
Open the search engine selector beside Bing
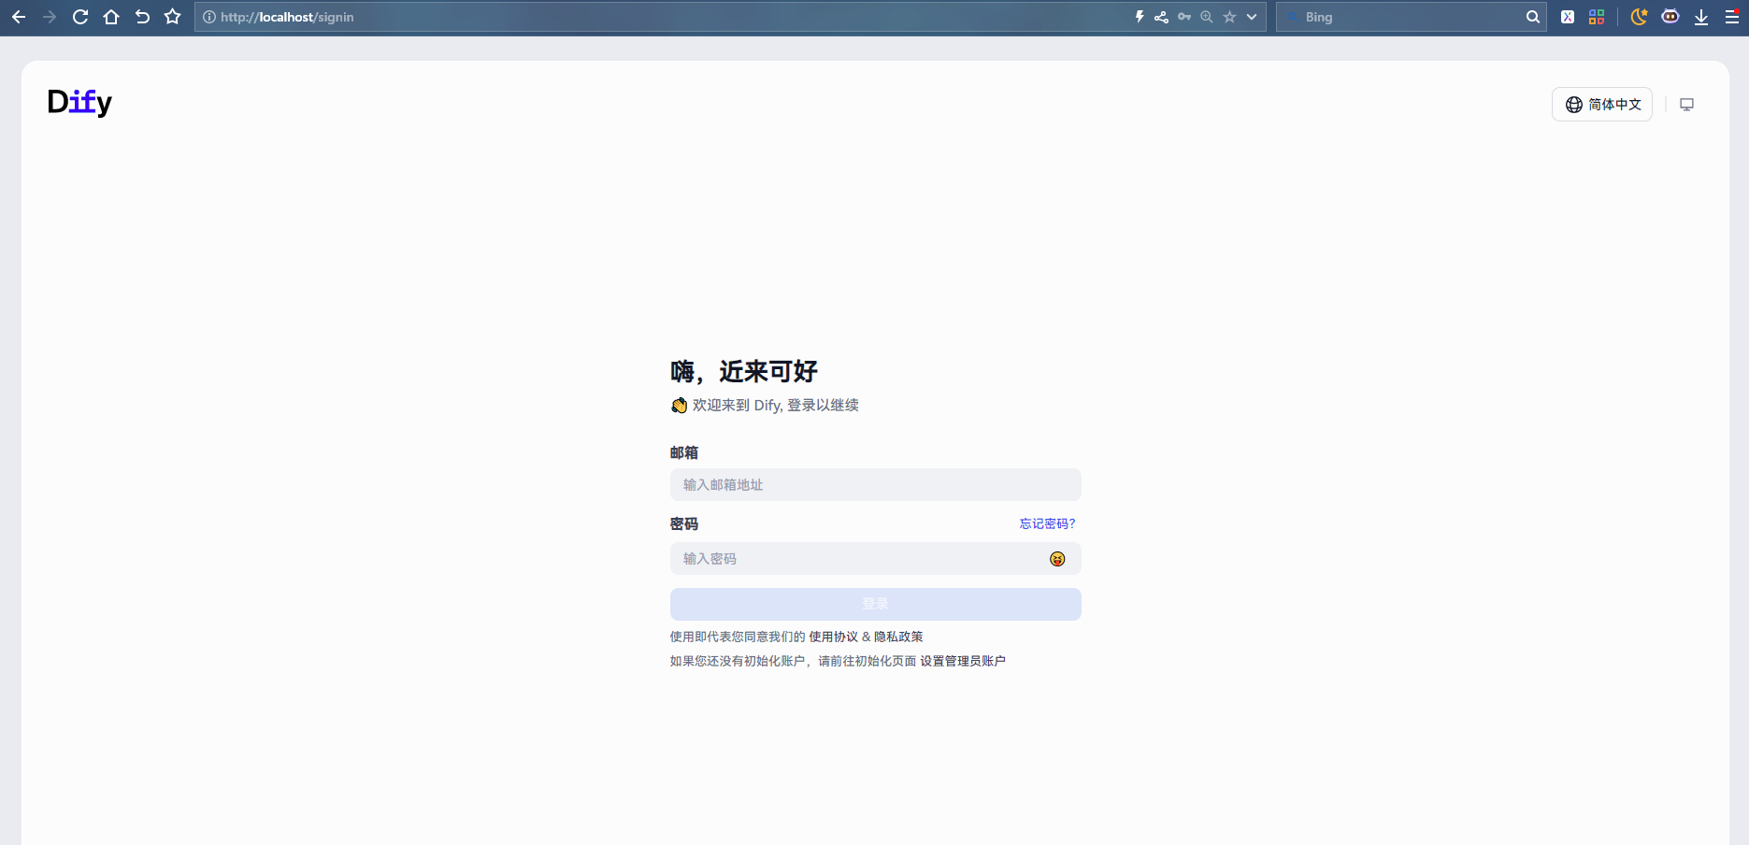tap(1292, 17)
